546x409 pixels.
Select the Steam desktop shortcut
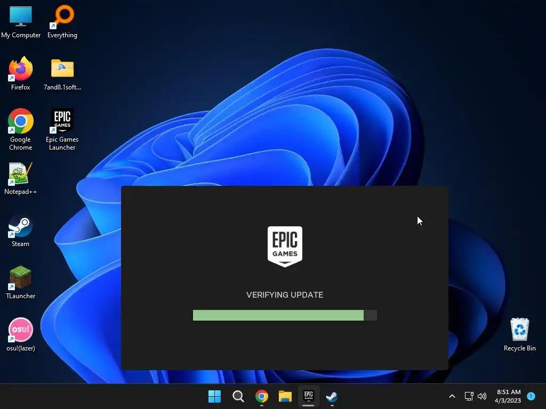(x=21, y=231)
